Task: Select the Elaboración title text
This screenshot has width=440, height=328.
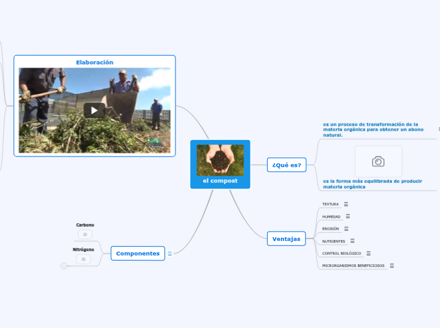Action: click(x=95, y=62)
